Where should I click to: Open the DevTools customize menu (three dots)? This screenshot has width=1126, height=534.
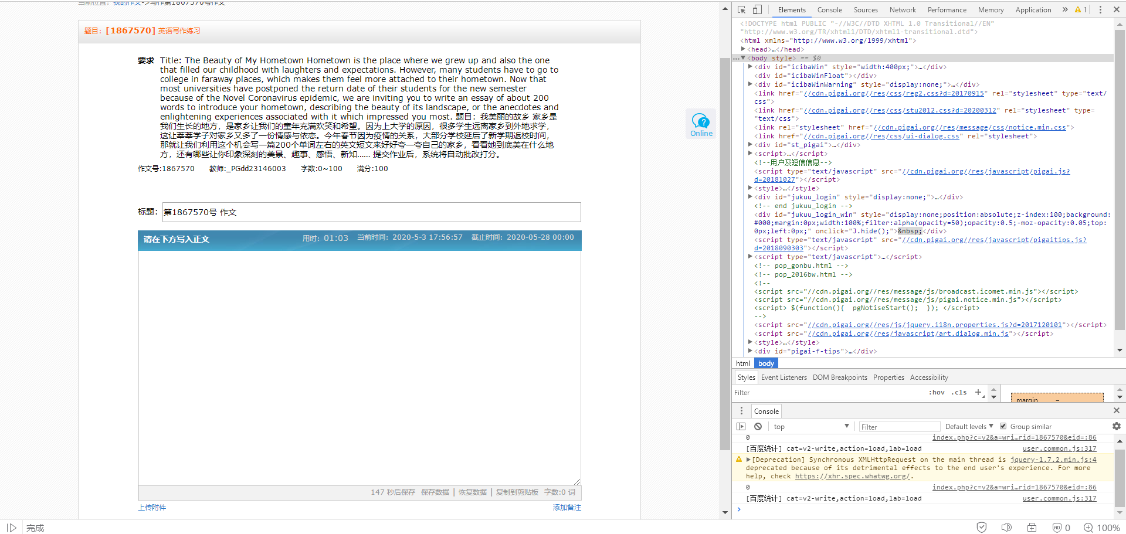1100,9
